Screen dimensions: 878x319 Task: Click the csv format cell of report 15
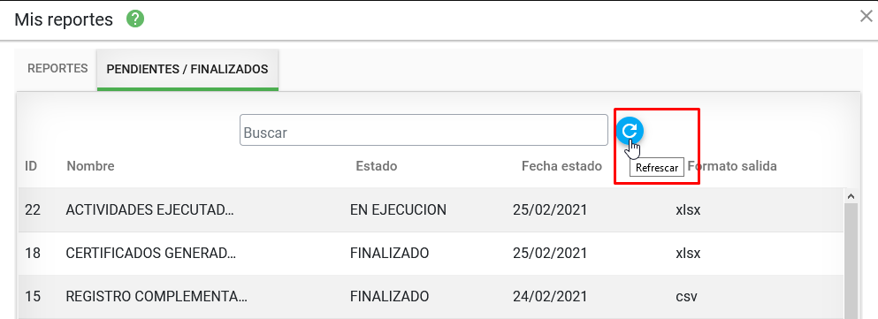point(686,297)
